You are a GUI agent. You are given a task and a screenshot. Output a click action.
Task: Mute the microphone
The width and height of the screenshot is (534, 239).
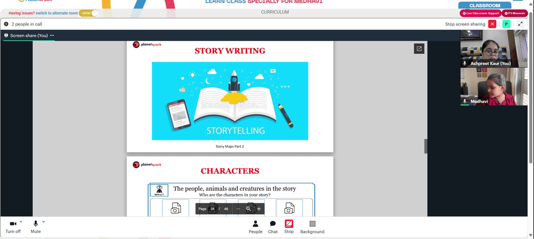click(x=35, y=226)
